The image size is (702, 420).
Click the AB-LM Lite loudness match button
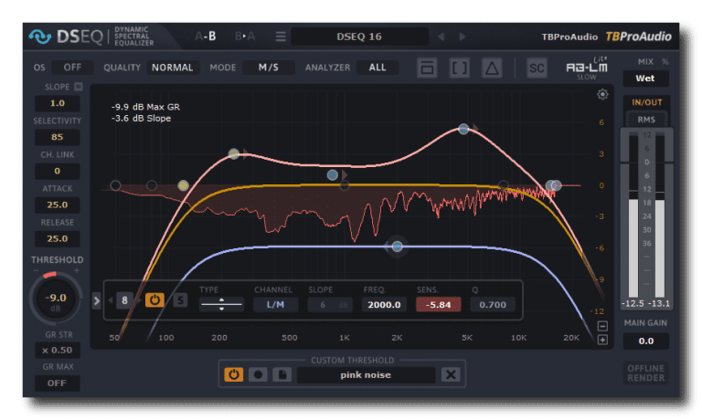pos(587,68)
